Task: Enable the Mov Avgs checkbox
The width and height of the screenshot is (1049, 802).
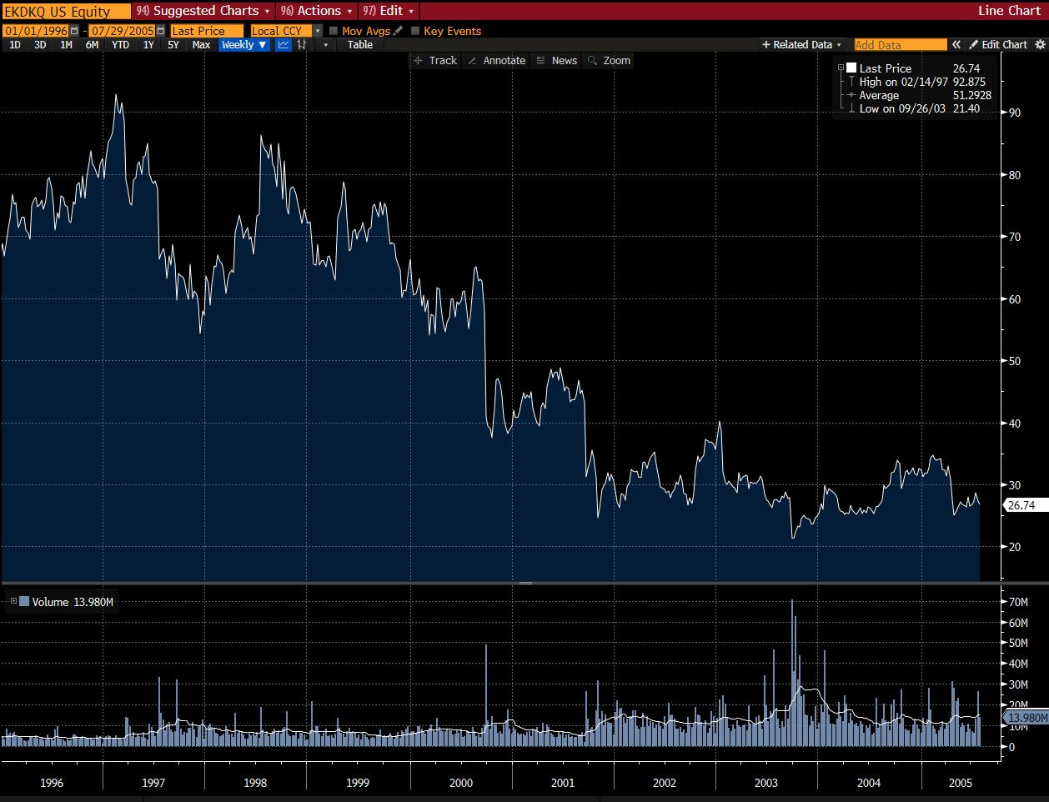Action: point(334,31)
